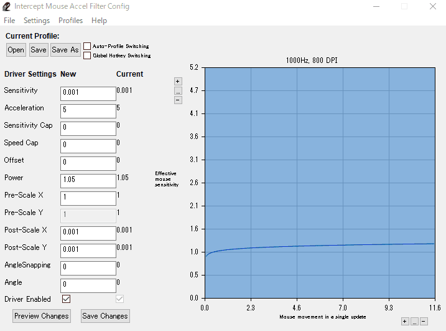Click the ellipsis button below the horizontal axis
446x331 pixels.
(414, 321)
